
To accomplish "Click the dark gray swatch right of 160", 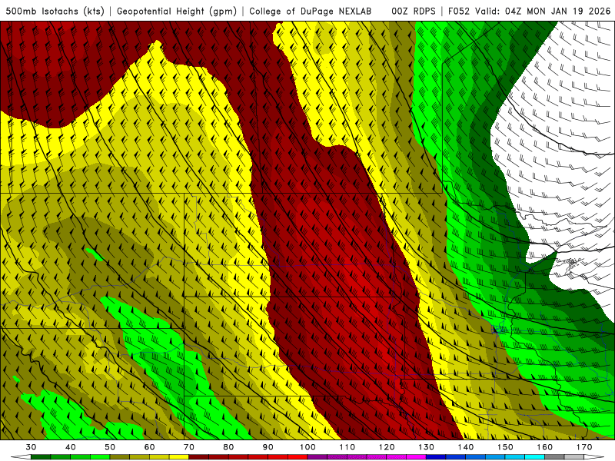I will click(554, 457).
